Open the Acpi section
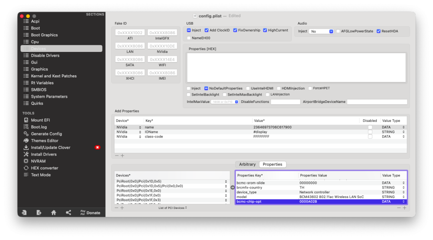This screenshot has height=240, width=433. tap(35, 21)
